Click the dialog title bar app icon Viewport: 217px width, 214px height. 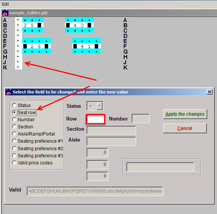tap(8, 92)
